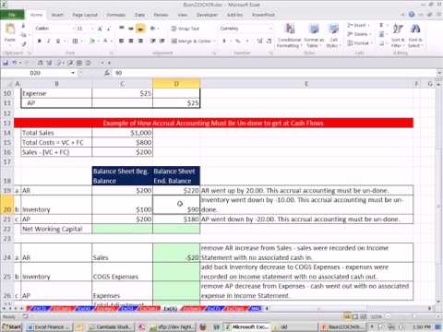
Task: Click the Copy icon in Clipboard group
Action: pos(23,35)
